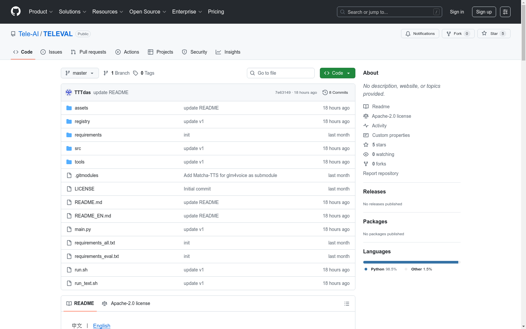Focus the Go to file input
Image resolution: width=526 pixels, height=329 pixels.
(281, 73)
